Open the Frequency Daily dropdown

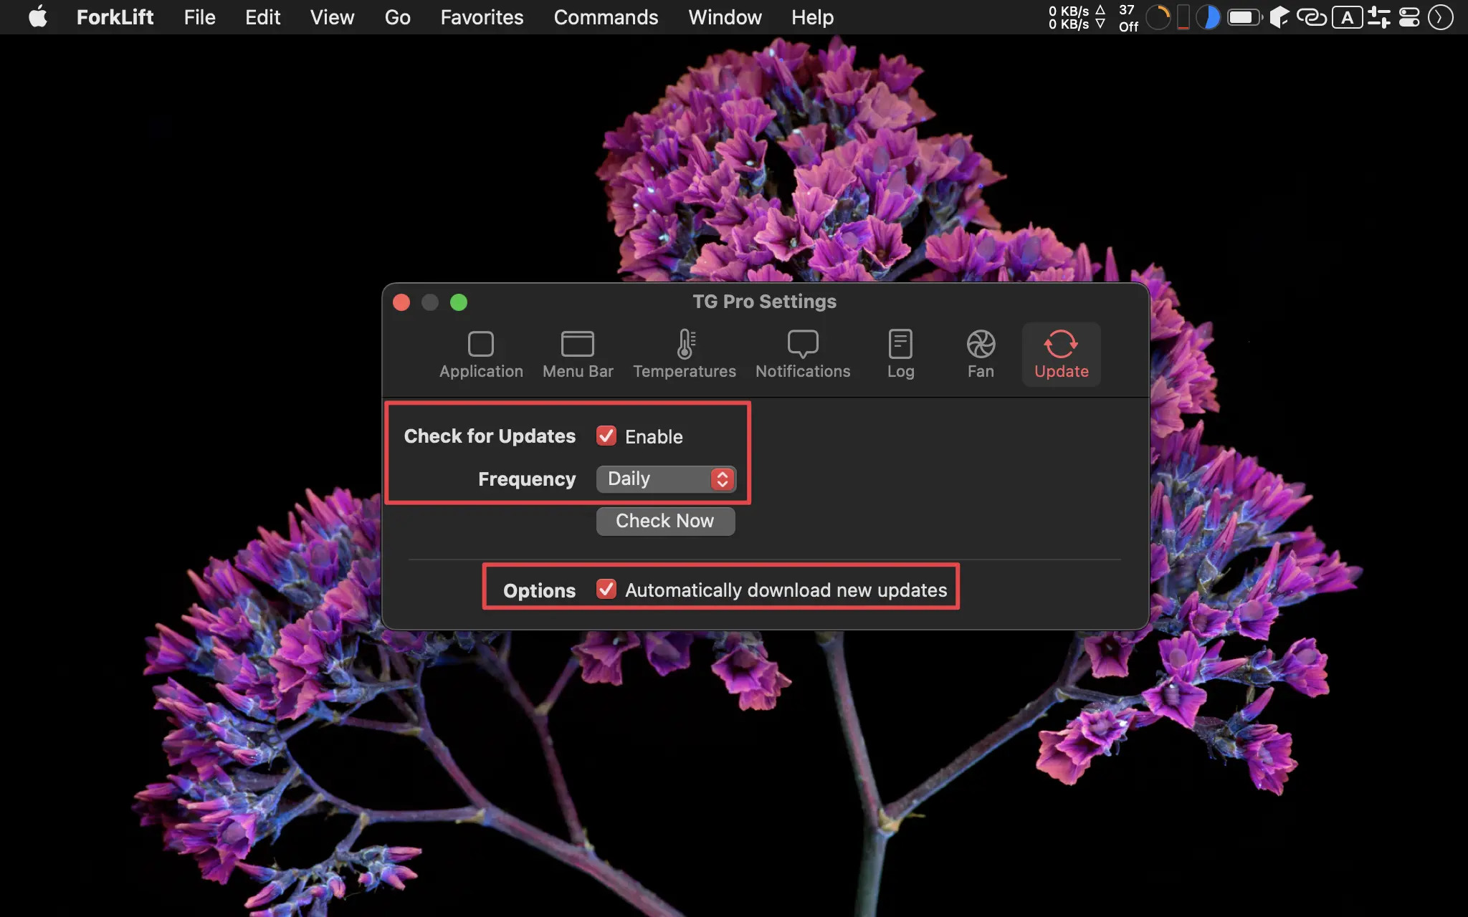click(x=666, y=479)
